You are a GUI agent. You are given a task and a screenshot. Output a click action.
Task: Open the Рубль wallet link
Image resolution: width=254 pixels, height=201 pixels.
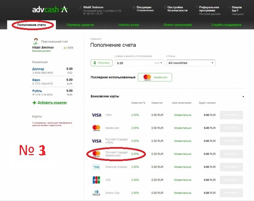[x=37, y=91]
